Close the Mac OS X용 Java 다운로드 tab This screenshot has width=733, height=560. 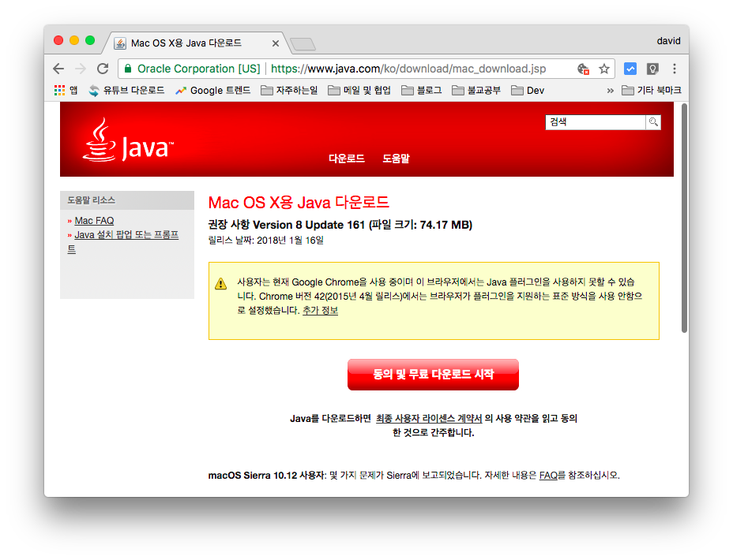coord(276,43)
